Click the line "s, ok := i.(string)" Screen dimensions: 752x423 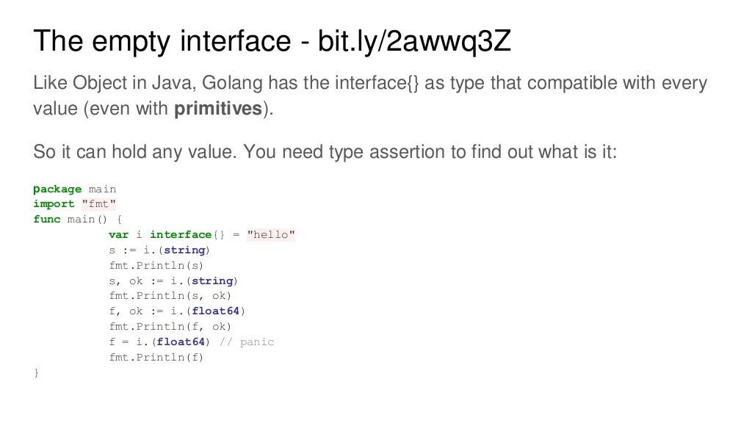[x=174, y=281]
